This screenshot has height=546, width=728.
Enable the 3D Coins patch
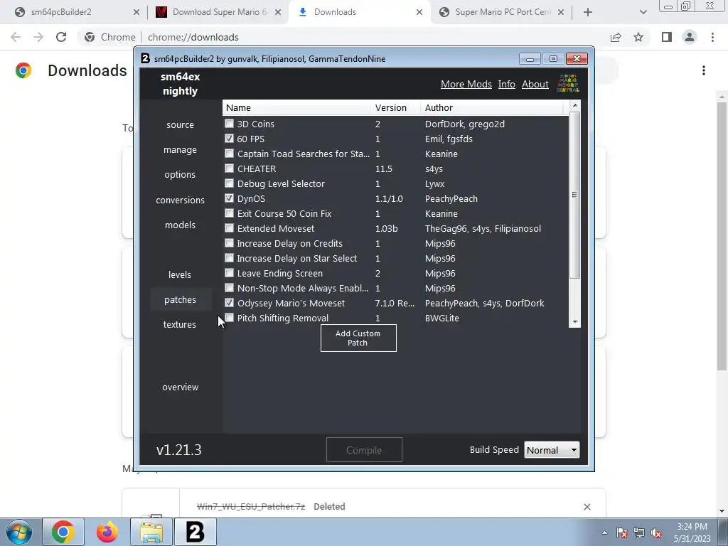(230, 124)
